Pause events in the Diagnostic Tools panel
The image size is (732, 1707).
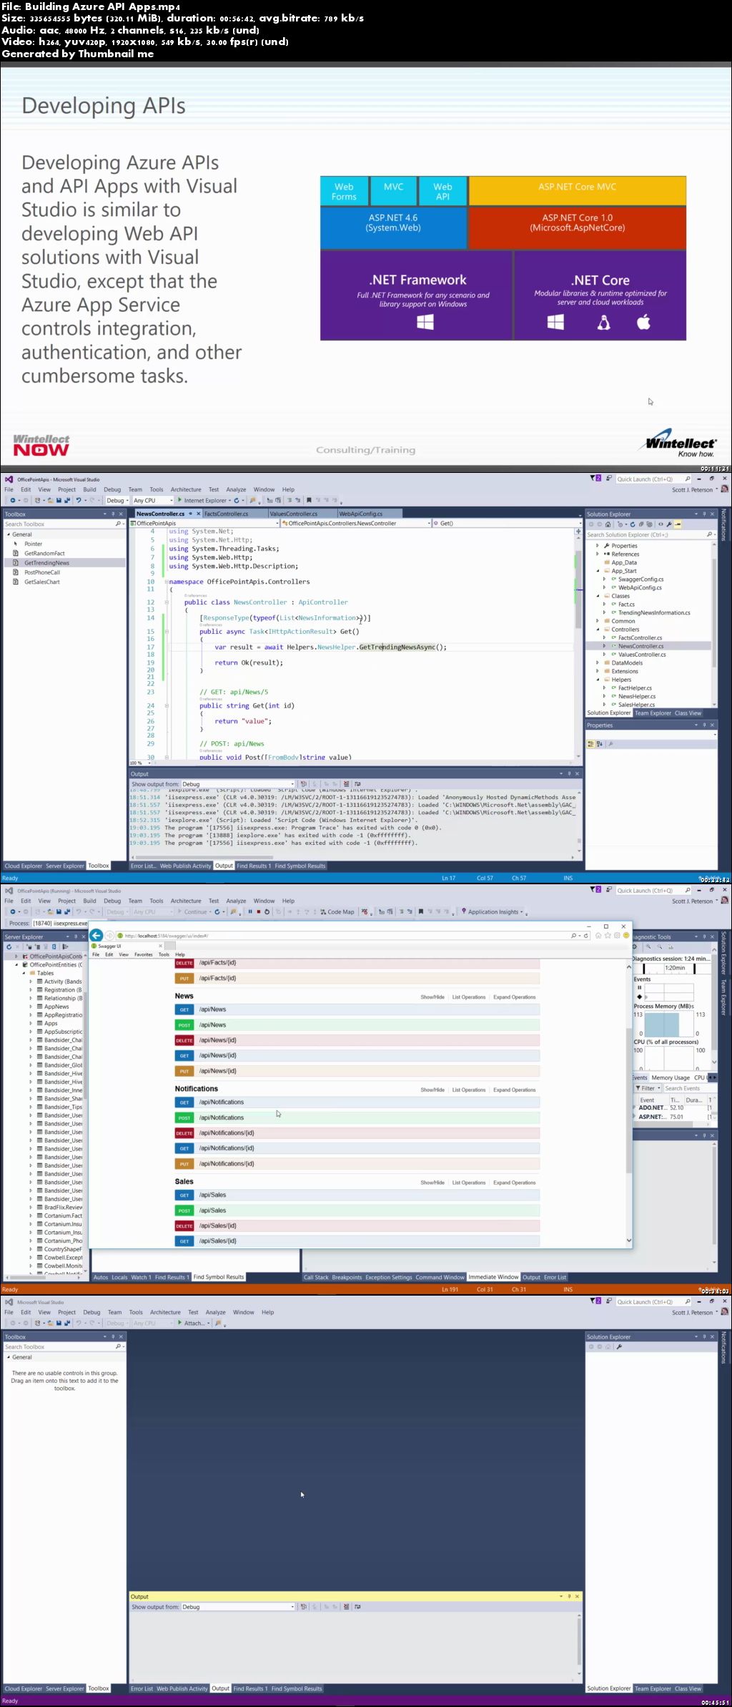(639, 987)
